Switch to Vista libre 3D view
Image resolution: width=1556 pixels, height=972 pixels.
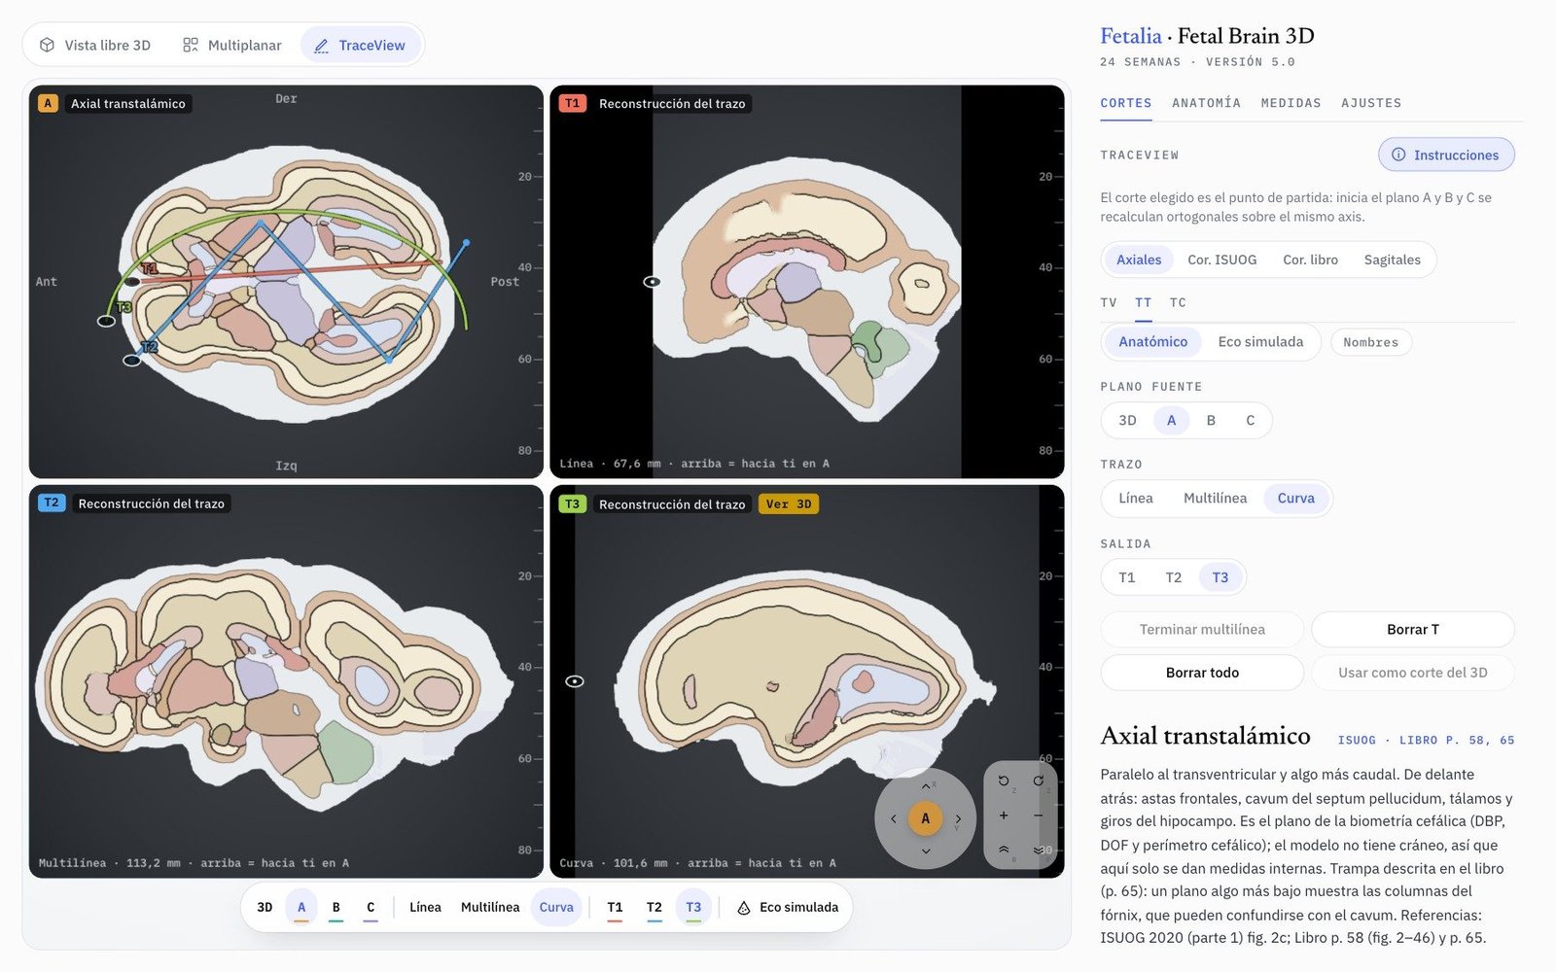click(95, 45)
